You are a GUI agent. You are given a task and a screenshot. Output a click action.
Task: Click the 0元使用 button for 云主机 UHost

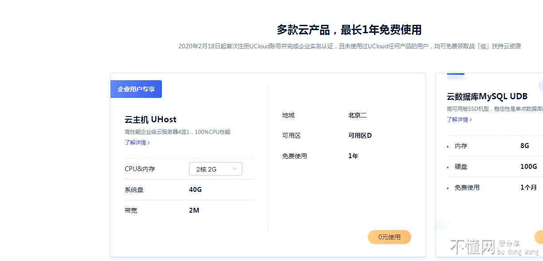pos(390,237)
